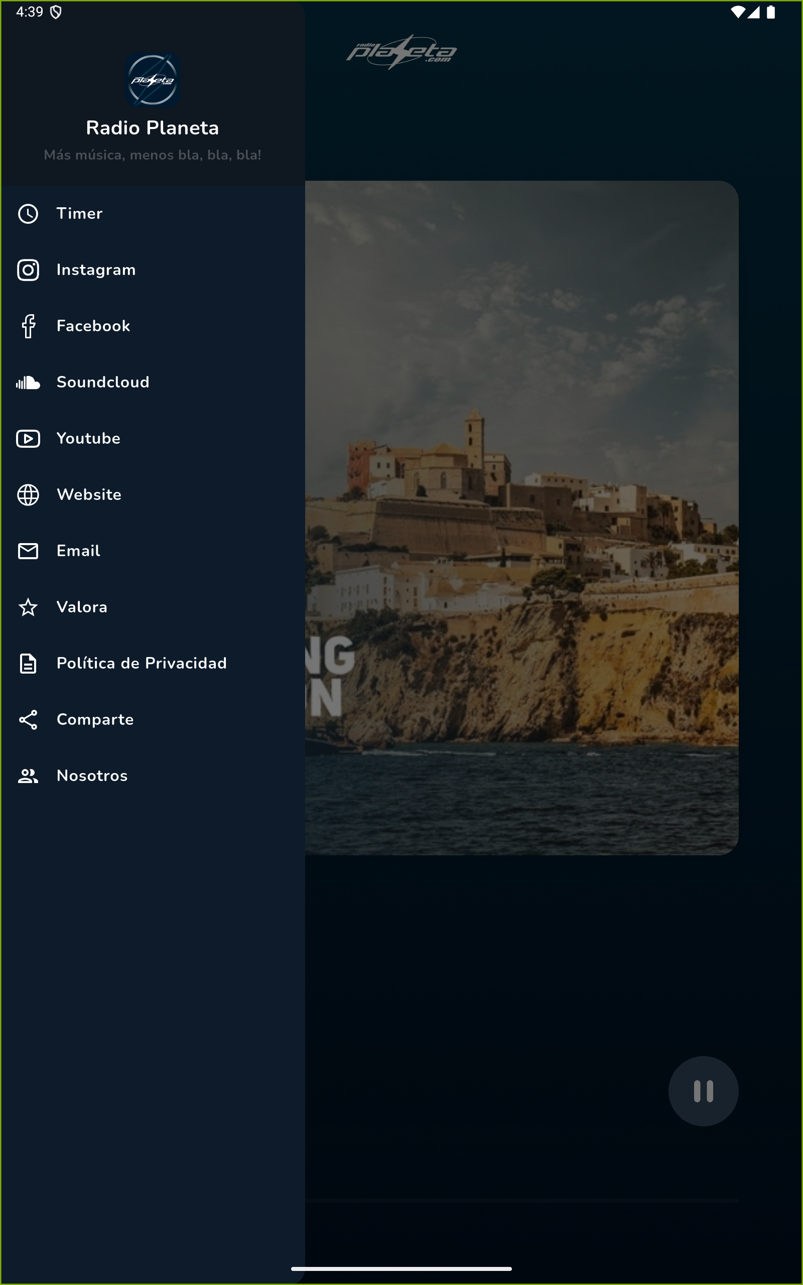
Task: Click the share icon beside Comparte
Action: tap(28, 720)
